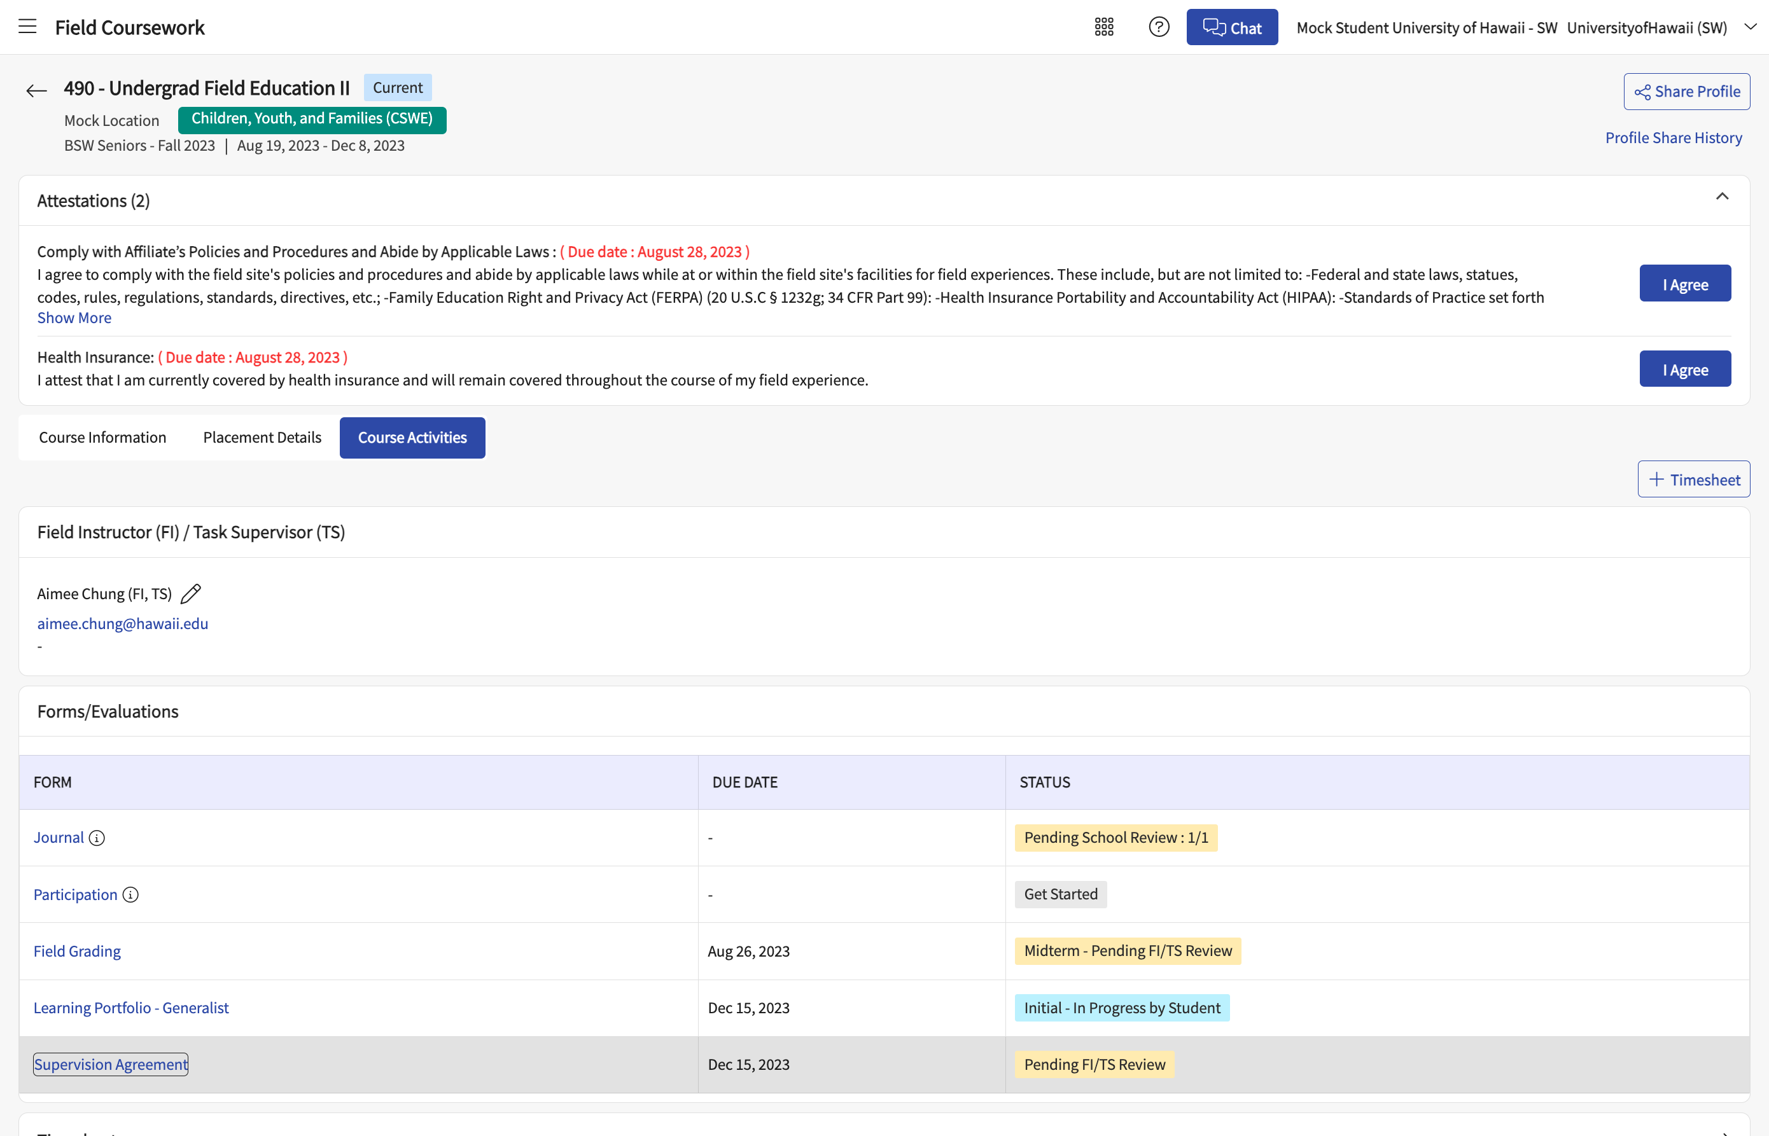This screenshot has height=1136, width=1769.
Task: Agree to Health Insurance attestation
Action: [x=1685, y=369]
